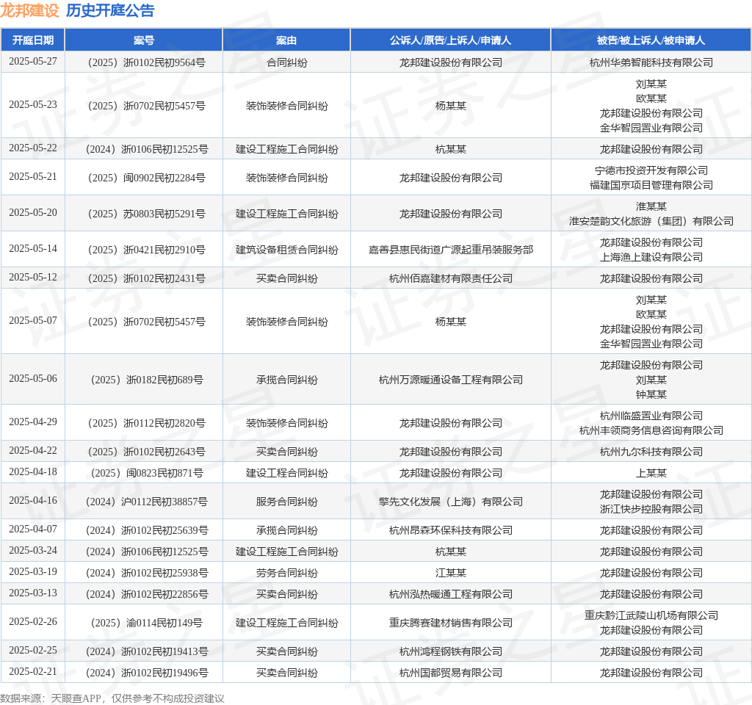Viewport: 752px width, 705px height.
Task: Click the 建设工程合同纠纷 cell
Action: 287,473
